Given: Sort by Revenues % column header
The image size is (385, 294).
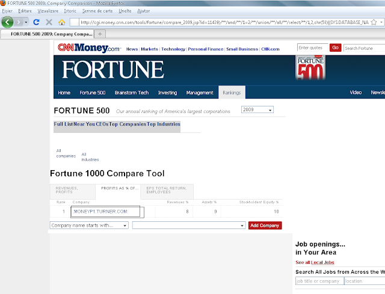Looking at the screenshot, I should [177, 202].
